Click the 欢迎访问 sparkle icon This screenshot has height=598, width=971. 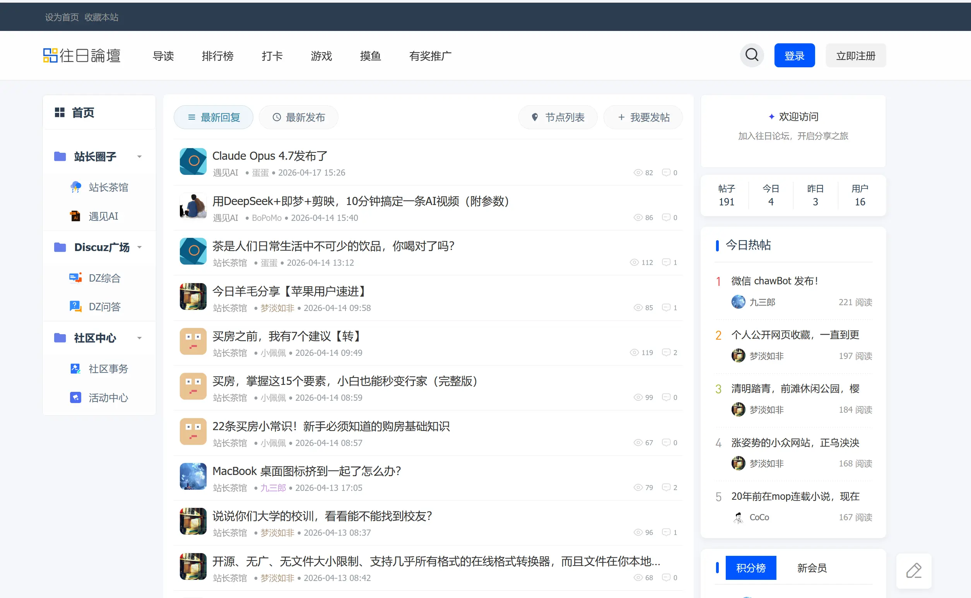click(771, 117)
